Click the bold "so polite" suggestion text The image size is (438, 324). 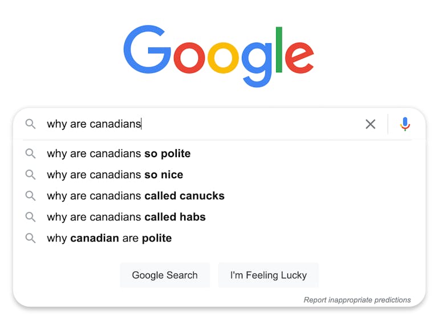[x=168, y=154]
